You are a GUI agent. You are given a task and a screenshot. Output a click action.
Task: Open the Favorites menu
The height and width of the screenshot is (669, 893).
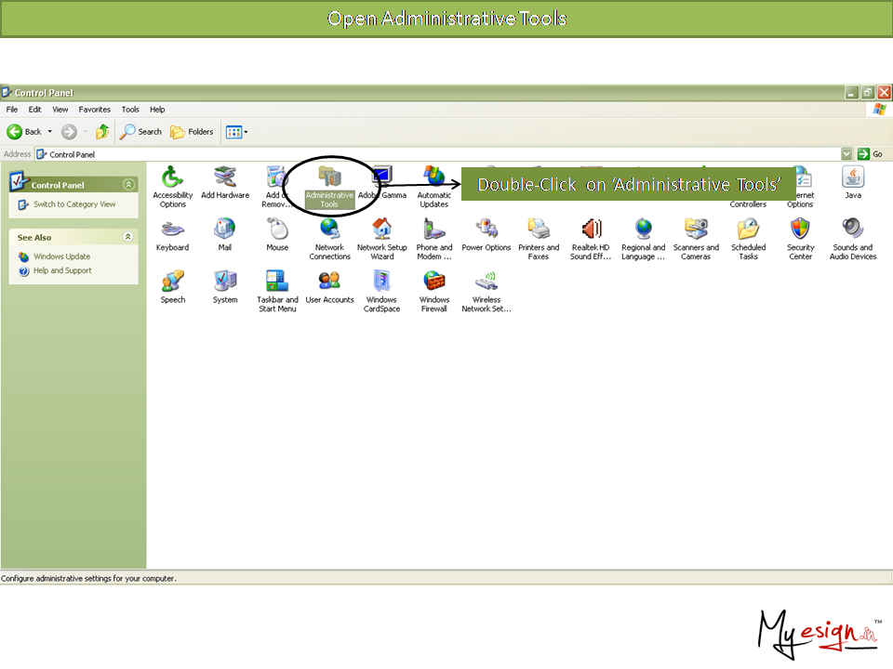point(94,110)
